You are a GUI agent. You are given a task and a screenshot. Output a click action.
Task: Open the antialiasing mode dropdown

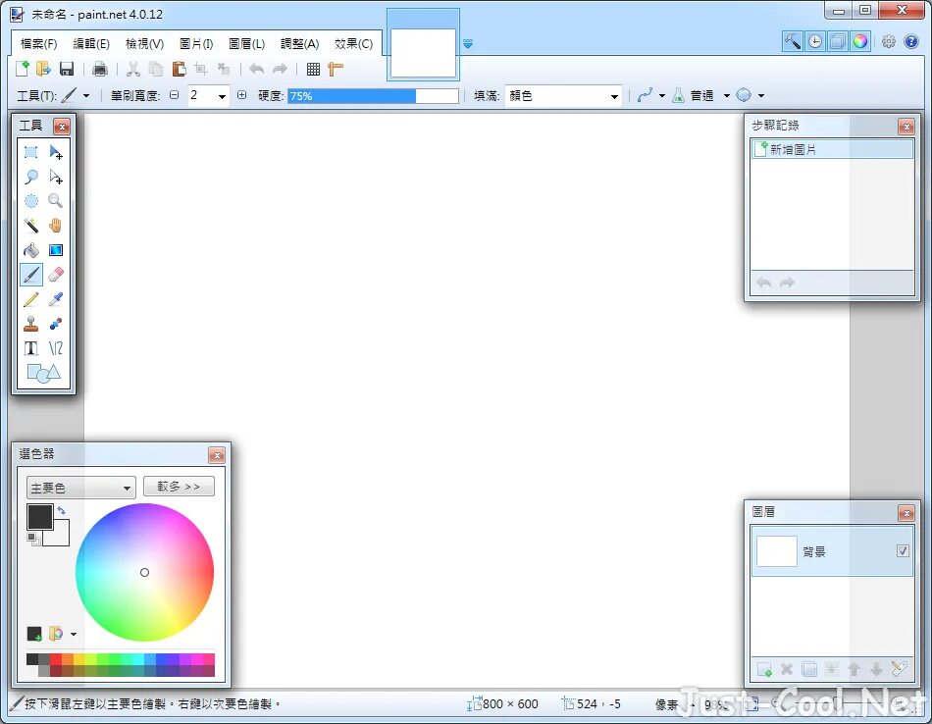click(x=662, y=96)
